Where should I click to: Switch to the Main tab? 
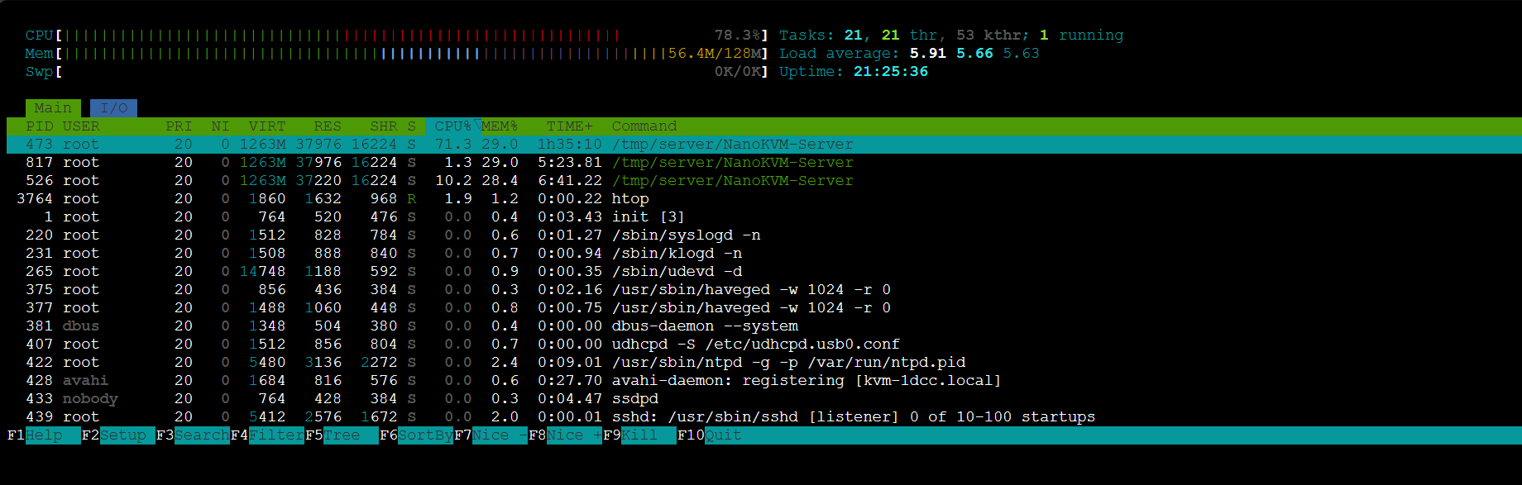pyautogui.click(x=53, y=108)
